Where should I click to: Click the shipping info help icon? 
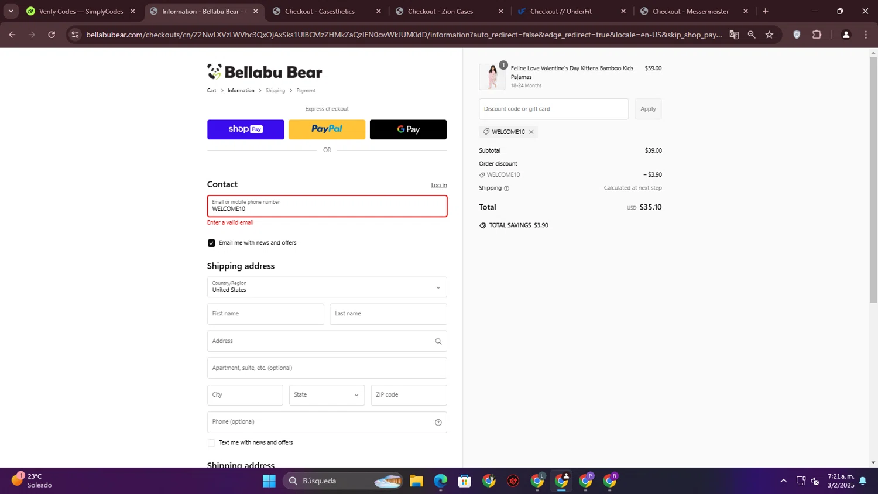coord(507,188)
